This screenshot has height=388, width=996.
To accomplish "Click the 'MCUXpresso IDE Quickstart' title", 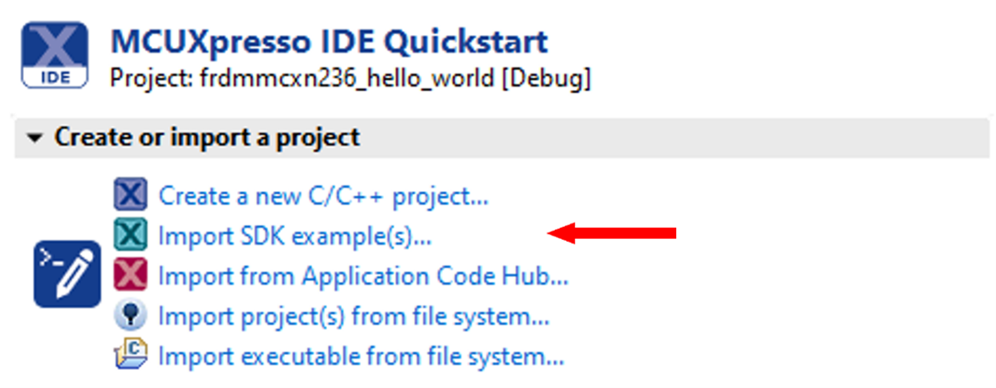I will [x=329, y=41].
